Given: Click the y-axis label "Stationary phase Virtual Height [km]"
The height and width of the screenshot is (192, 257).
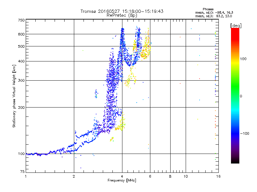Looking at the screenshot, I should [x=14, y=96].
